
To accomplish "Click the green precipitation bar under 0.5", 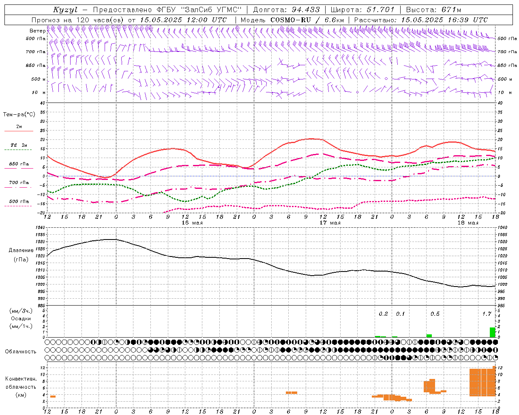I will [429, 336].
